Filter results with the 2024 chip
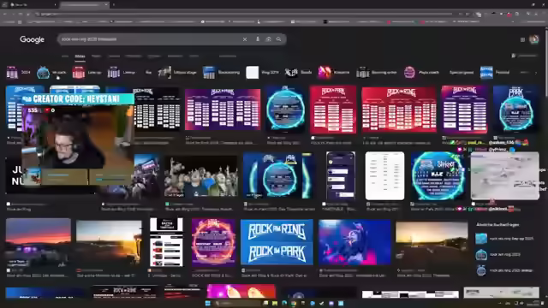The width and height of the screenshot is (548, 308). pos(19,72)
